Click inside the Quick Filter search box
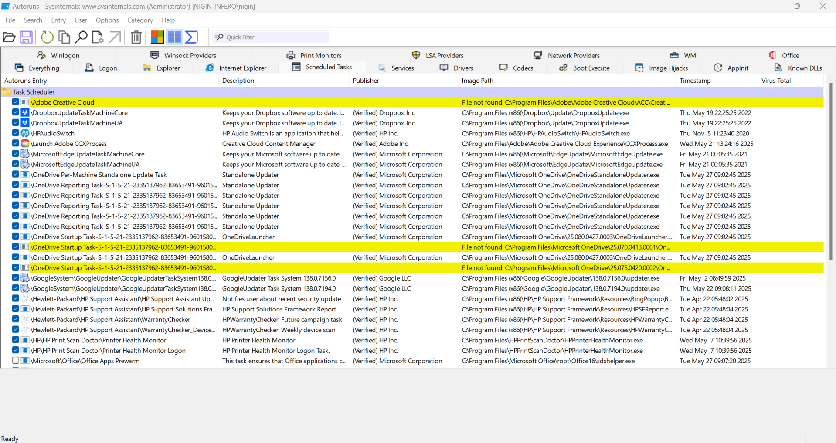Screen dimensions: 836x443 (270, 37)
